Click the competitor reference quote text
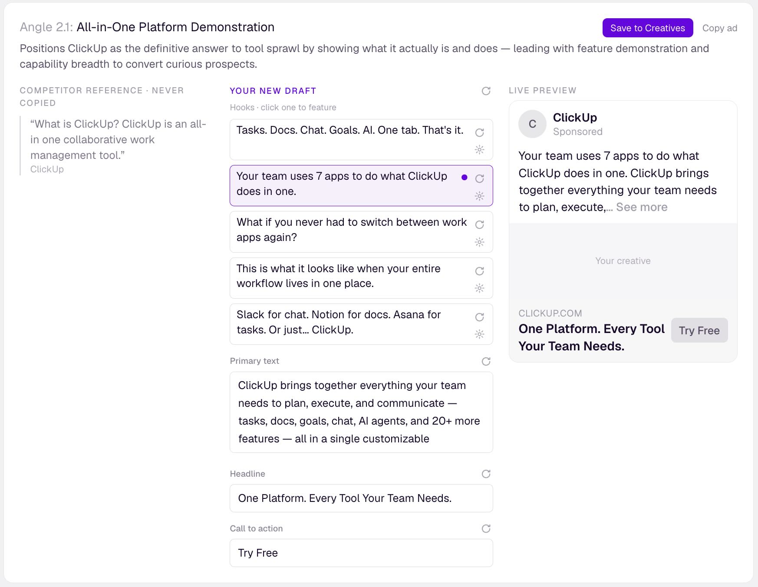This screenshot has width=758, height=587. pyautogui.click(x=118, y=140)
